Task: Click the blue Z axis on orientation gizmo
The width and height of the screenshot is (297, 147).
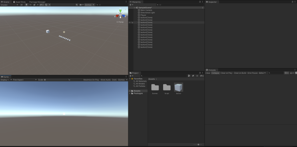Action: click(124, 16)
